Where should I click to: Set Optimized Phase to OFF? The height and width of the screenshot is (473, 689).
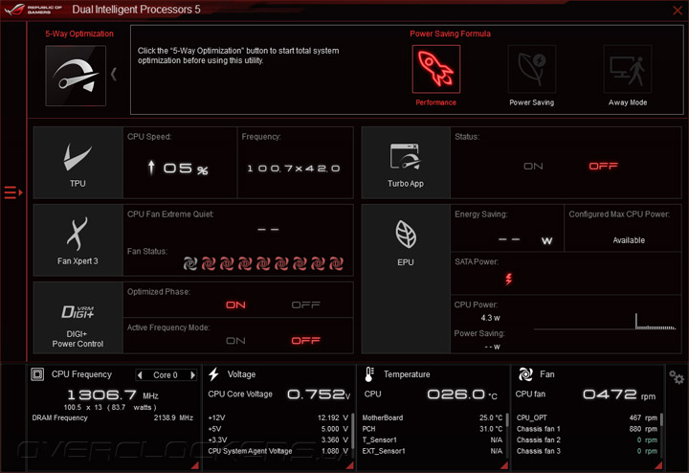click(x=306, y=304)
